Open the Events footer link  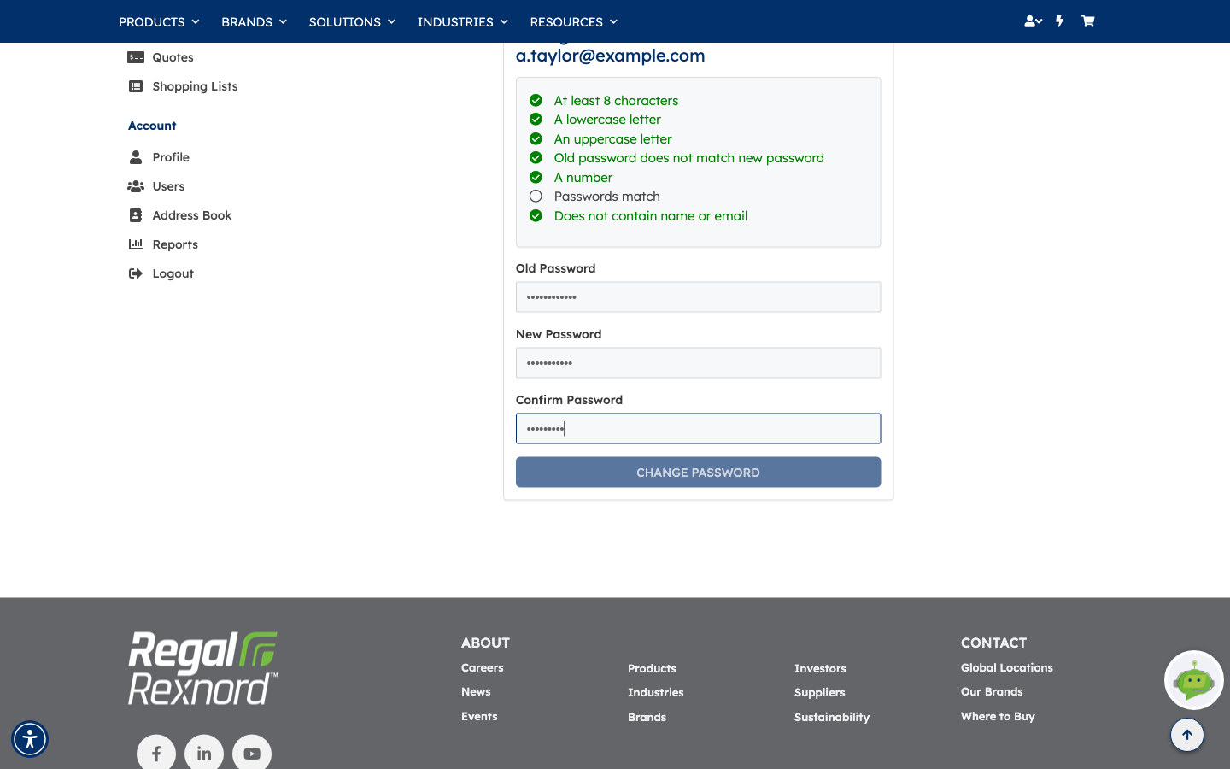coord(479,717)
